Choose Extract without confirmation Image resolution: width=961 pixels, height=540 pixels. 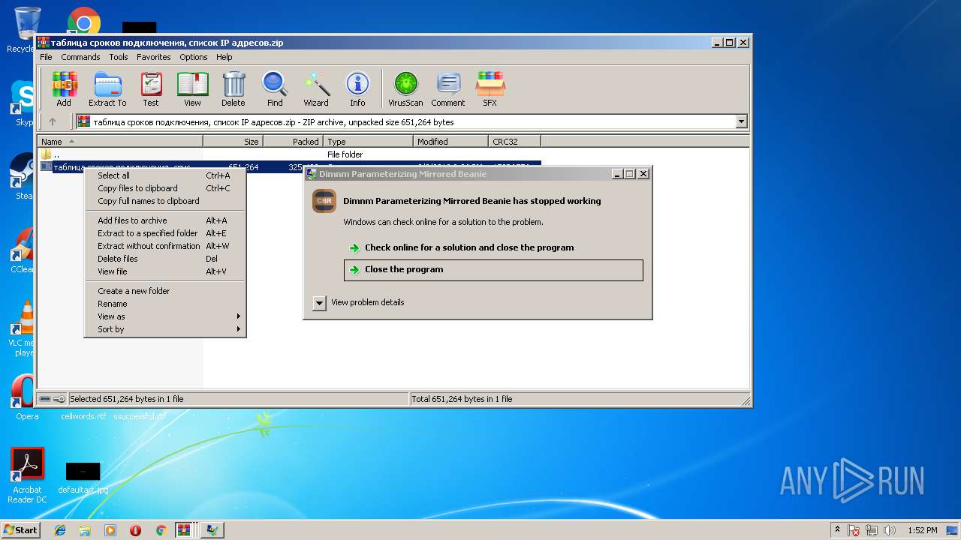165,246
